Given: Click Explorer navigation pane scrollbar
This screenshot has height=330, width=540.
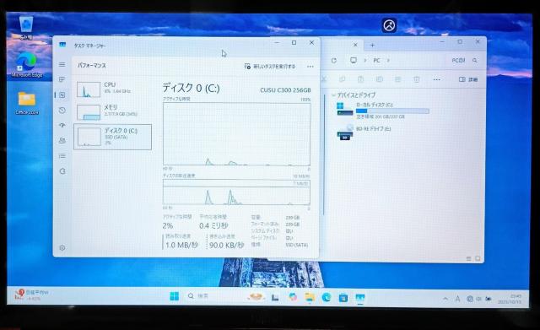Looking at the screenshot, I should [324, 155].
